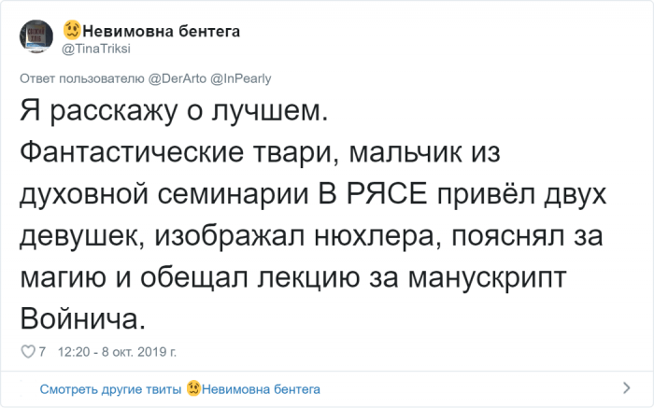Viewport: 654px width, 408px height.
Task: Click the right chevron arrow in the footer
Action: tap(627, 388)
